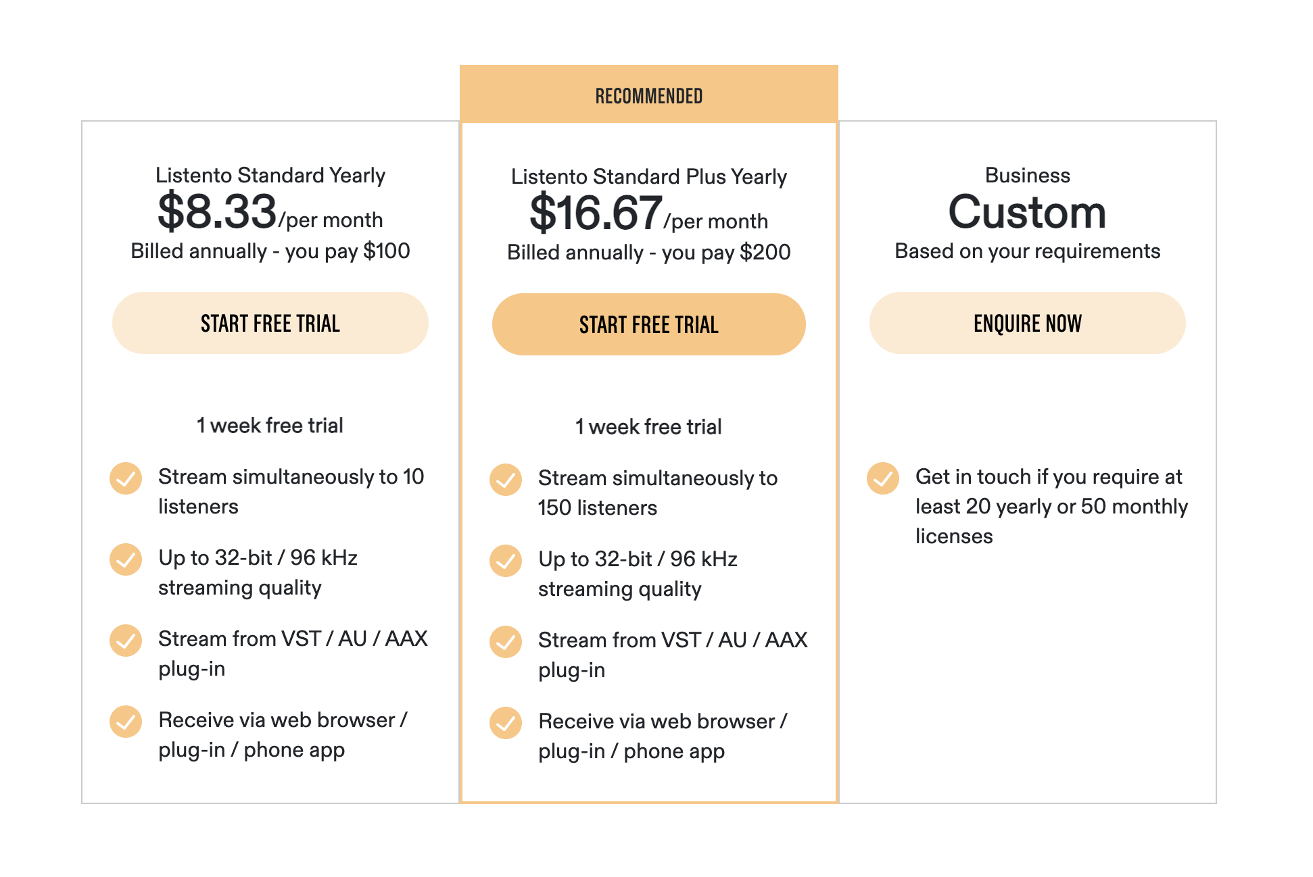Click checkmark beside Standard plan web browser feature
The height and width of the screenshot is (877, 1313).
(126, 722)
